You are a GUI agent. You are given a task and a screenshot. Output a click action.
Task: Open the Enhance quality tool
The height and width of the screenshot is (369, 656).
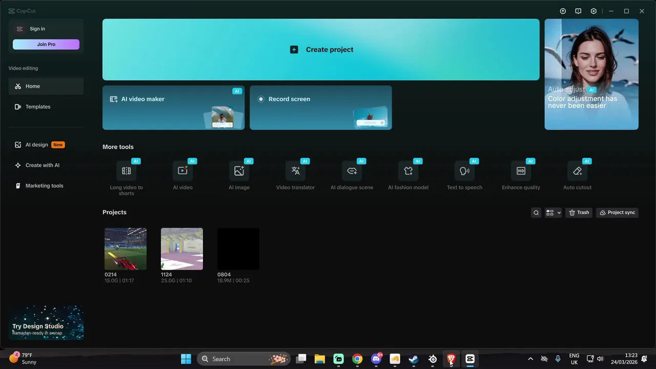[521, 175]
